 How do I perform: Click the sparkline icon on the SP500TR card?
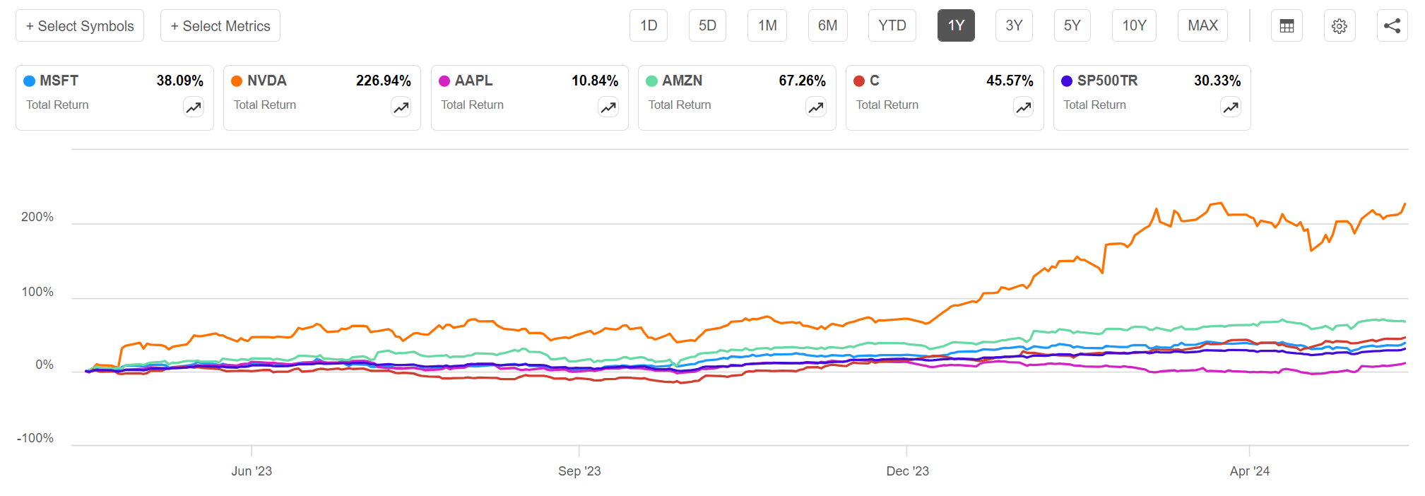coord(1230,107)
